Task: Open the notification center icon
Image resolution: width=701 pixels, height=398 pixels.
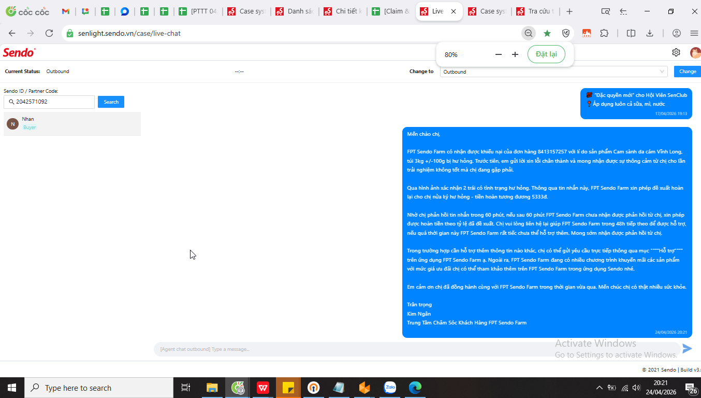Action: (690, 388)
